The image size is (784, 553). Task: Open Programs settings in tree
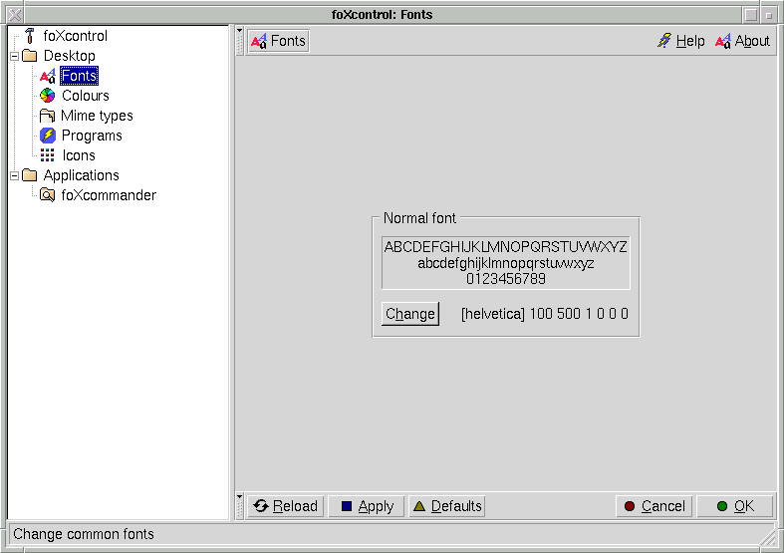coord(92,136)
